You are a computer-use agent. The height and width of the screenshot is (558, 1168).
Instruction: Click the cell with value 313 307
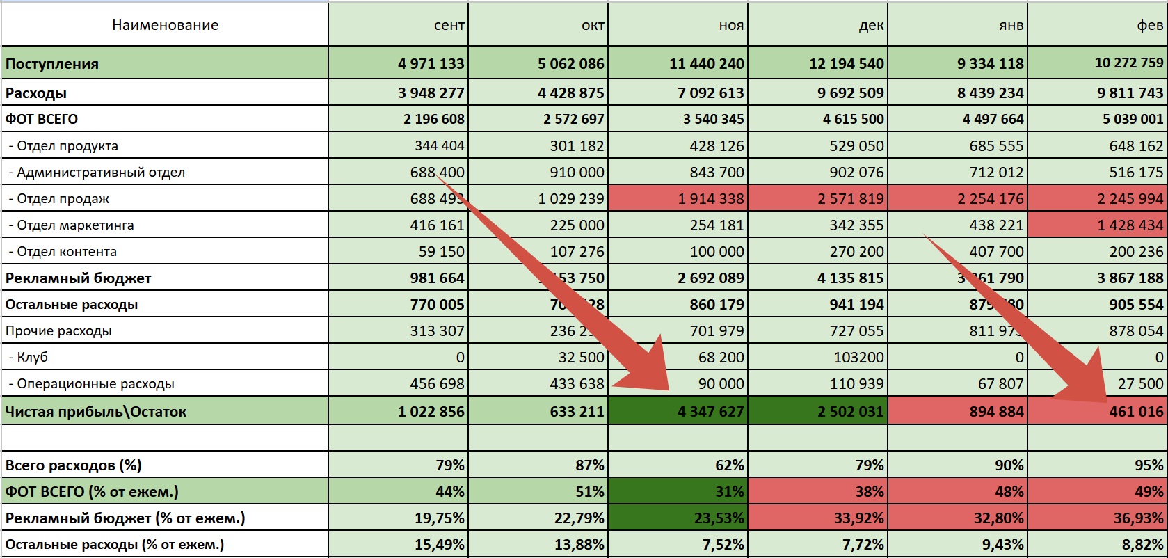click(x=399, y=330)
